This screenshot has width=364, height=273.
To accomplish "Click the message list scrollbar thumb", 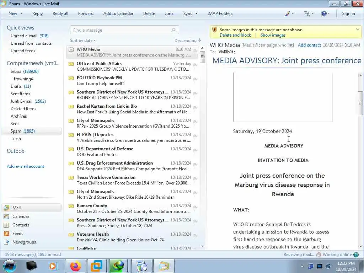I will [x=202, y=57].
